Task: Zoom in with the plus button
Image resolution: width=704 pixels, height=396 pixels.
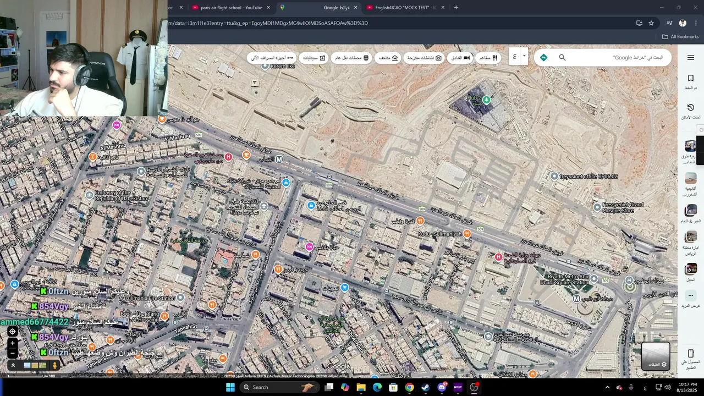Action: [12, 343]
